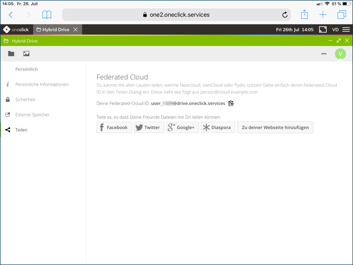Copy the Federated Cloud ID to clipboard
Viewport: 353px width, 265px height.
[231, 103]
